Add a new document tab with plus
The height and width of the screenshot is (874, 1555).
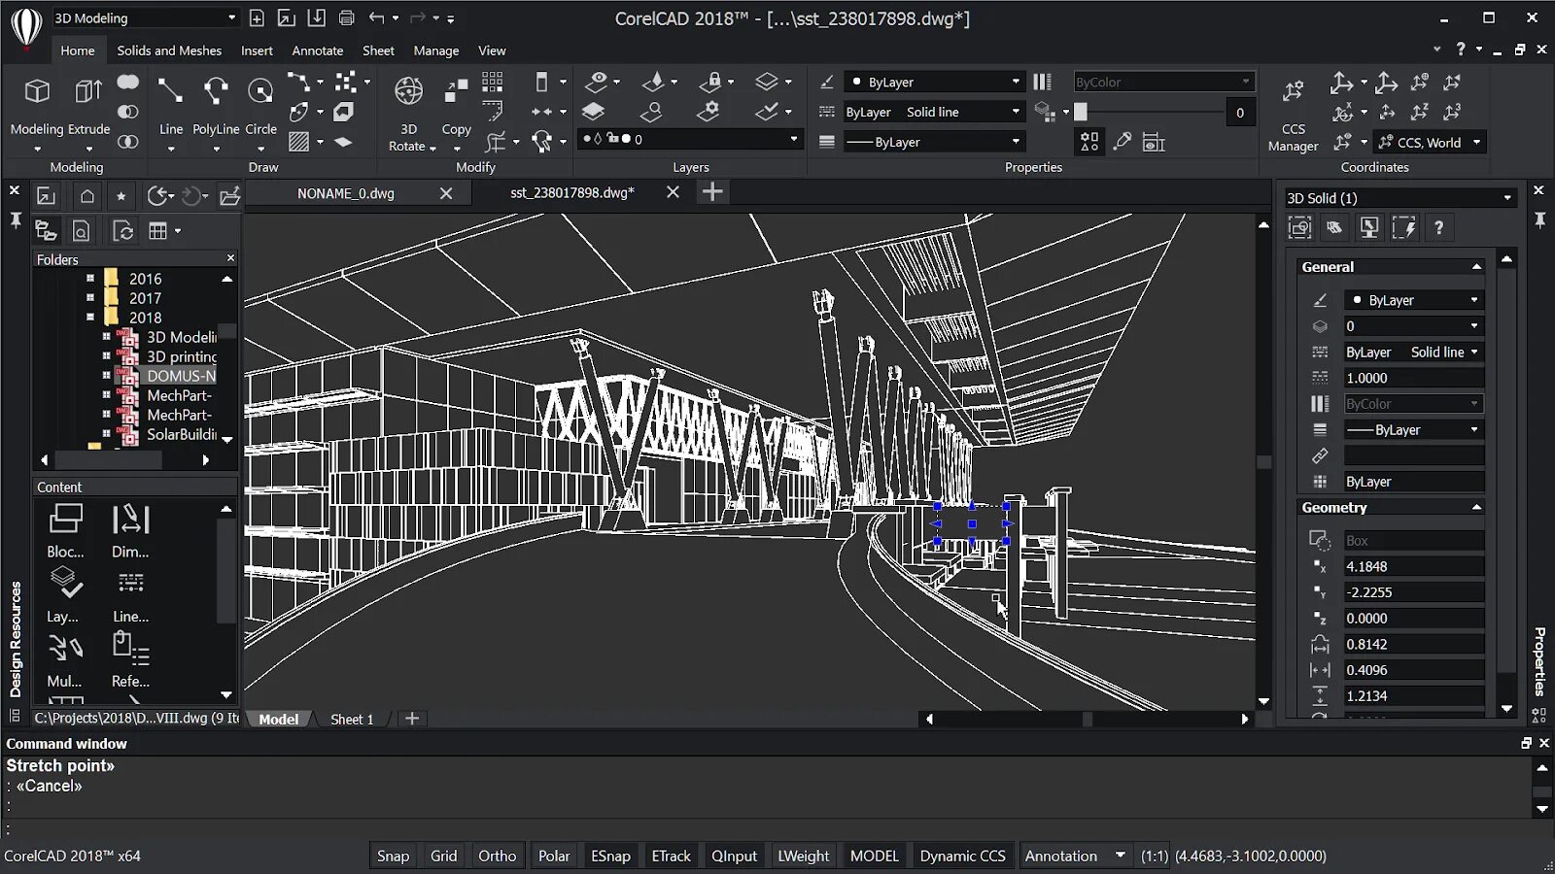coord(712,192)
